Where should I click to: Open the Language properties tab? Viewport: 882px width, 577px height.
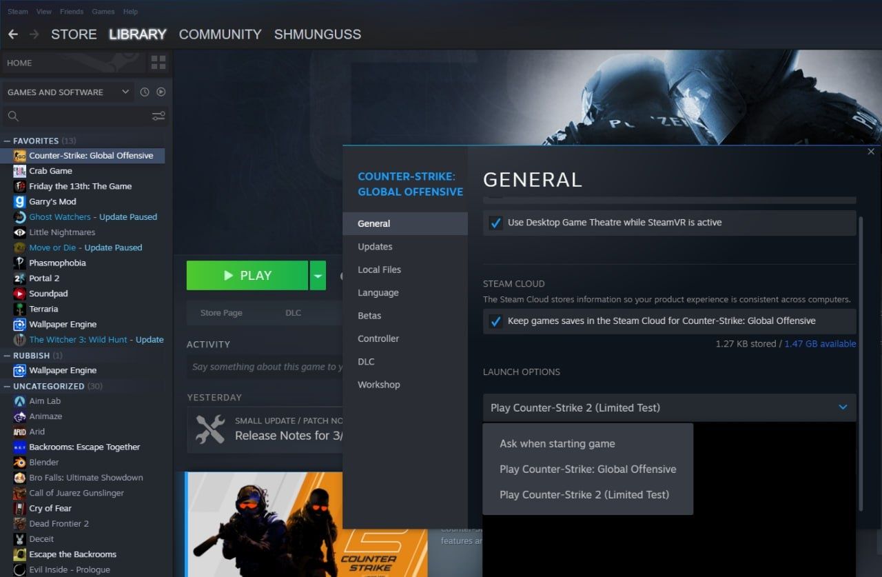point(405,293)
